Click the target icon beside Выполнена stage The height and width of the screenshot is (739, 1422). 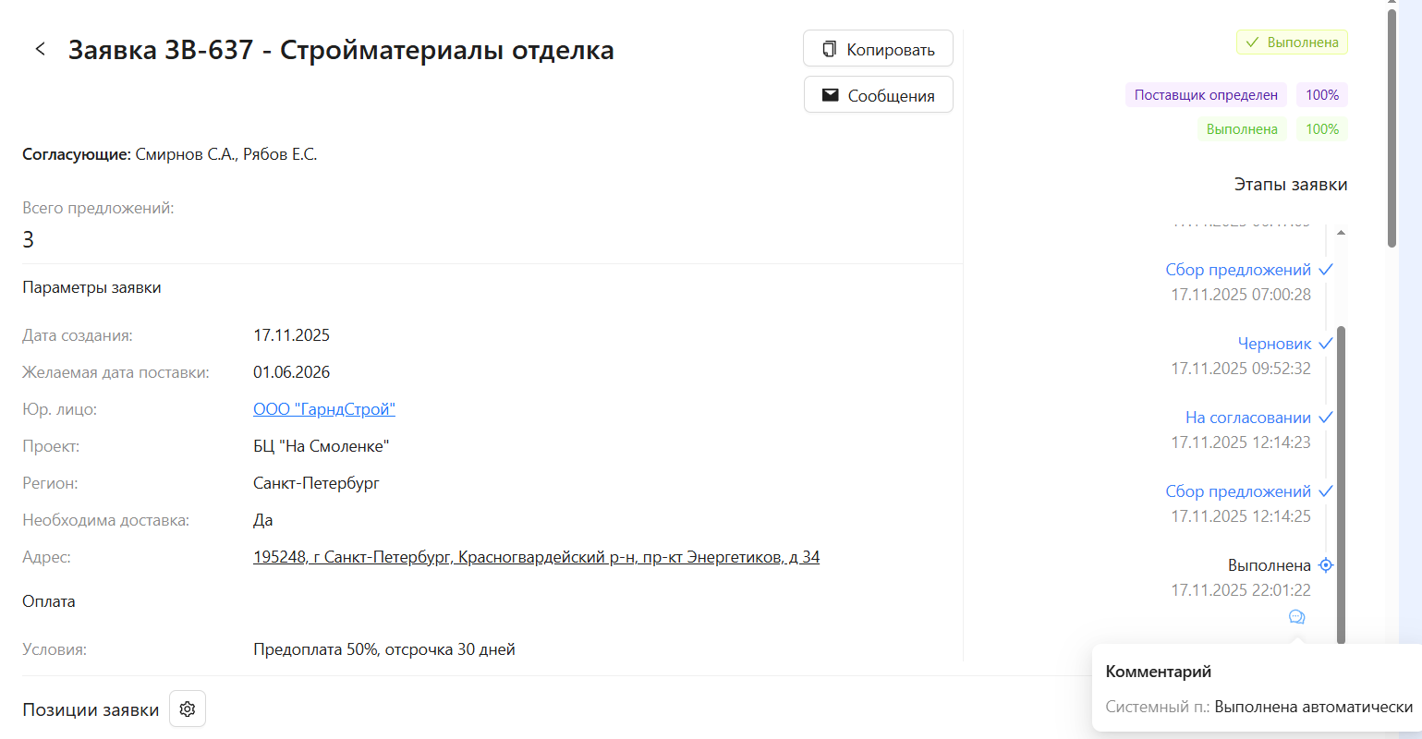point(1326,565)
